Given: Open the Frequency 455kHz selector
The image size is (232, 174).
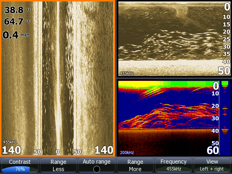Looking at the screenshot, I should (x=173, y=165).
